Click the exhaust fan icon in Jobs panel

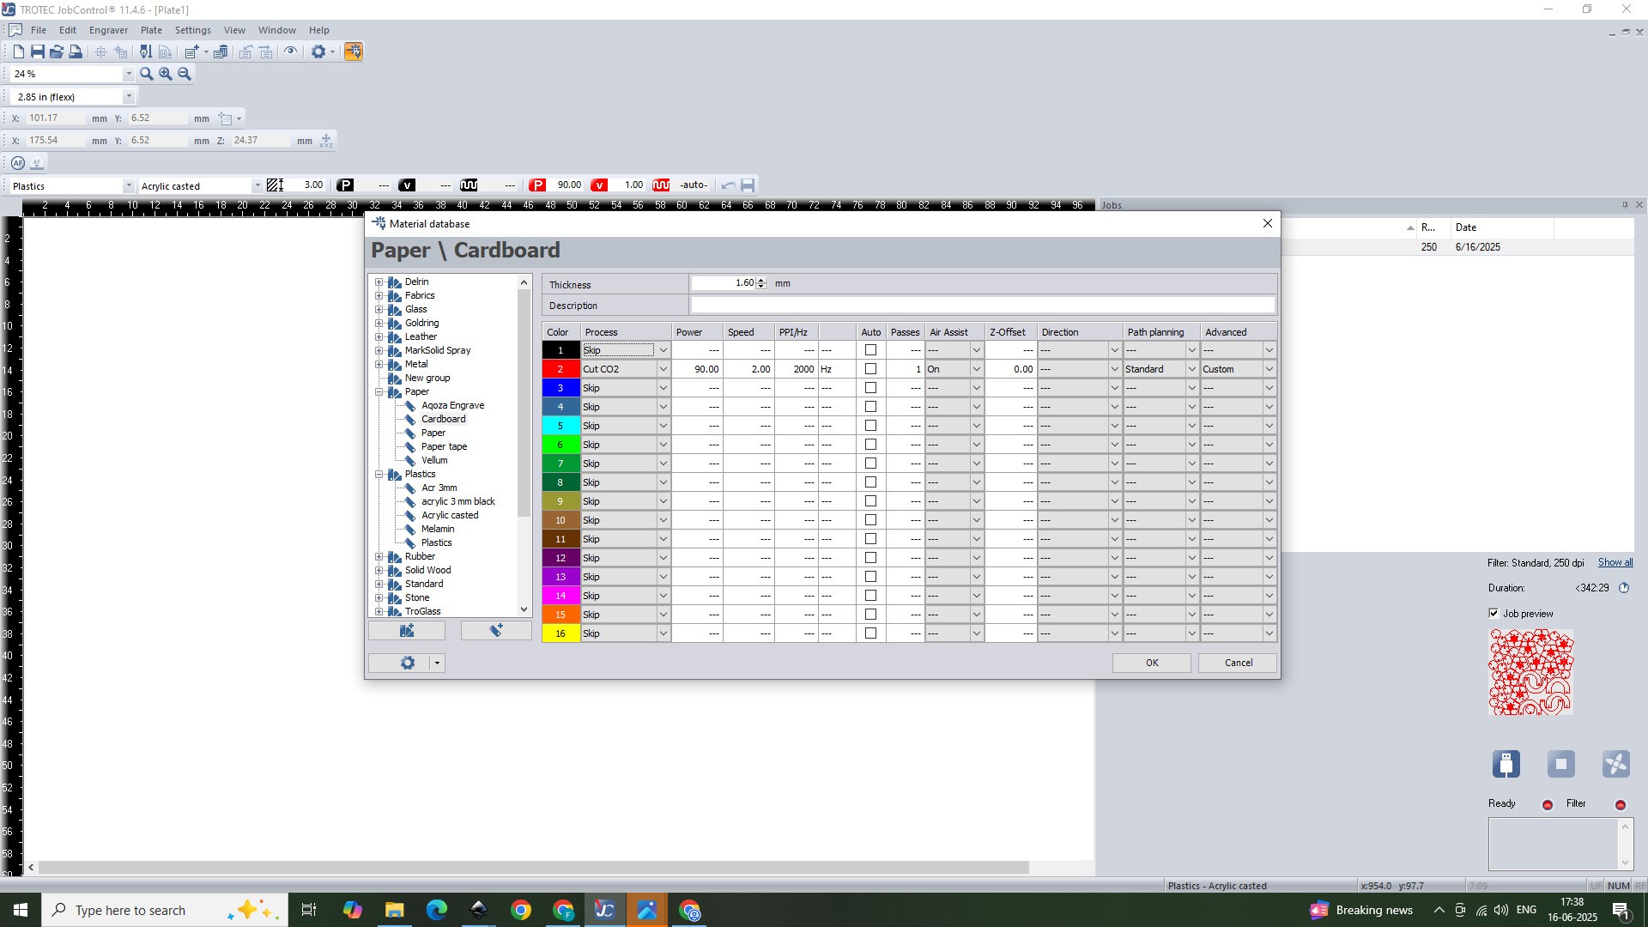[x=1616, y=764]
